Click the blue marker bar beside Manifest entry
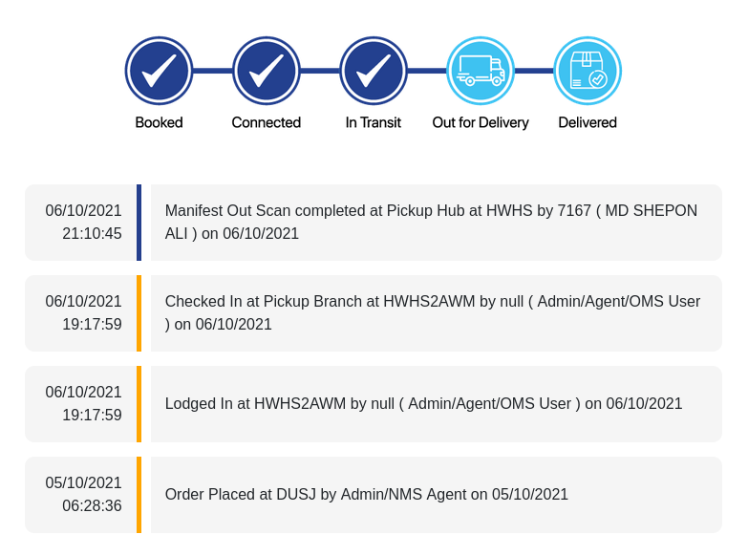Viewport: 748px width, 556px height. coord(139,222)
